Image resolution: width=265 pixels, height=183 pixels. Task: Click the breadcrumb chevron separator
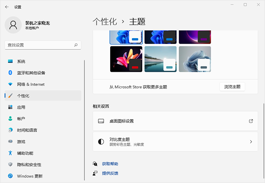pyautogui.click(x=123, y=22)
